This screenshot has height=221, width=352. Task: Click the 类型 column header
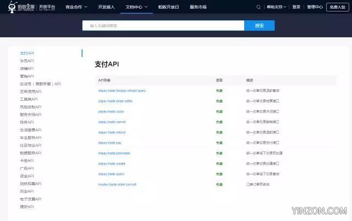pos(219,80)
